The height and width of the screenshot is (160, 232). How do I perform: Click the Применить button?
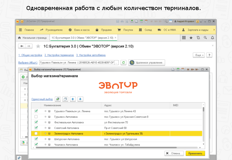195,153
